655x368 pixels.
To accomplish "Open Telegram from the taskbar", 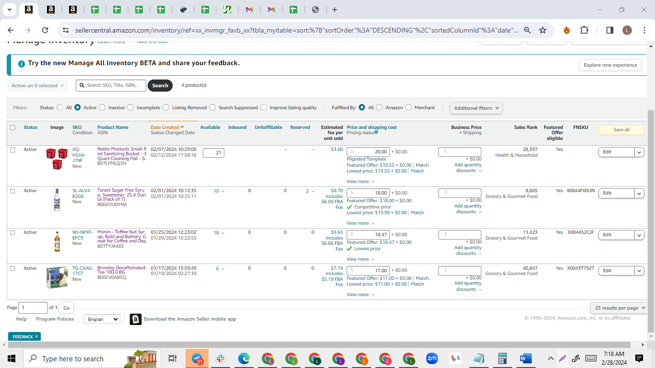I will [198, 358].
